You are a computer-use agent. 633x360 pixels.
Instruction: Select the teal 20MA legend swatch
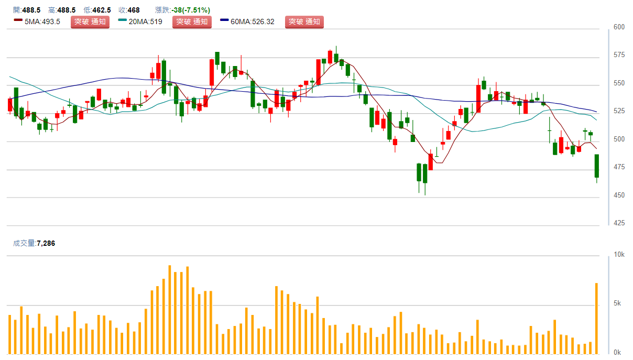pos(123,20)
